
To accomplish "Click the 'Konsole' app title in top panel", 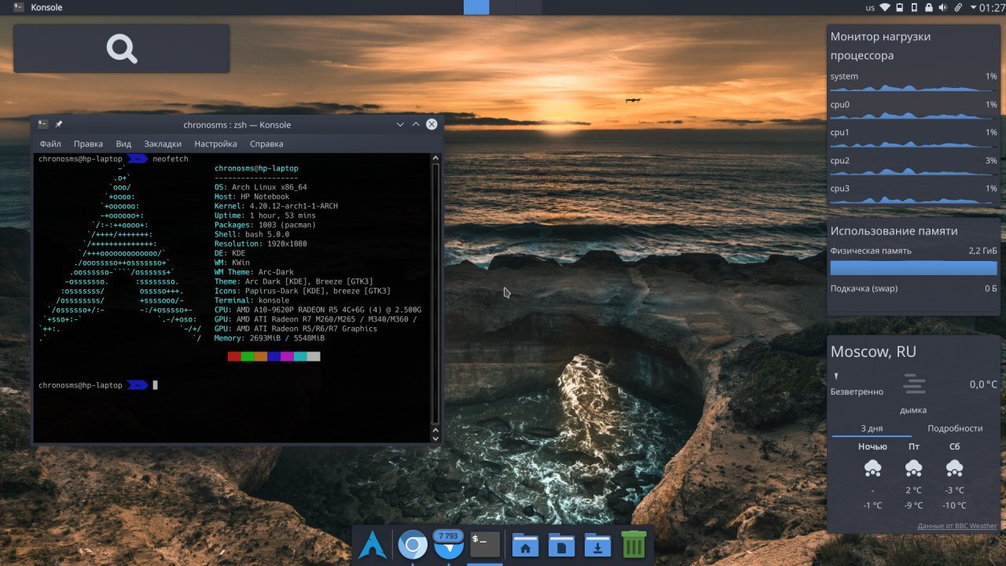I will [46, 8].
